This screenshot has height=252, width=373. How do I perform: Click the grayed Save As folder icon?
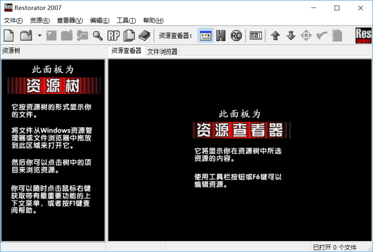tap(67, 36)
